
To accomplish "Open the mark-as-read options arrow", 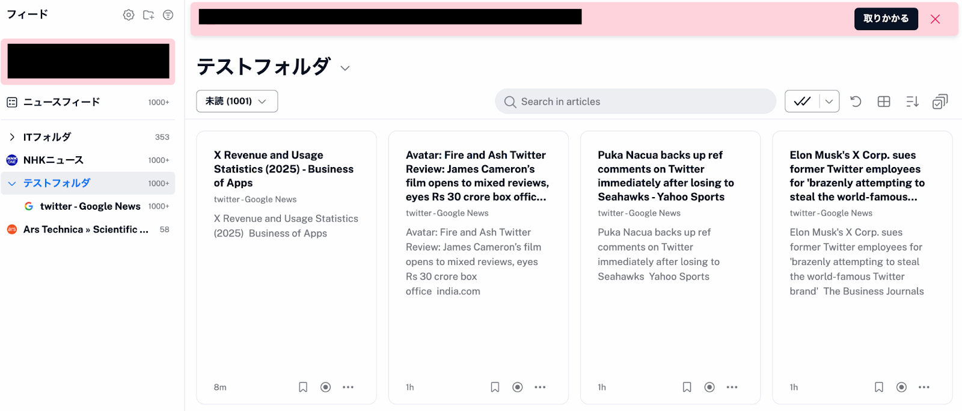I will click(x=829, y=102).
